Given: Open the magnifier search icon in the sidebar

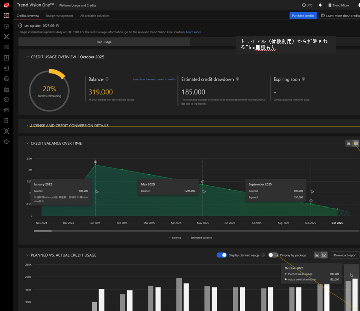Looking at the screenshot, I should point(6,79).
